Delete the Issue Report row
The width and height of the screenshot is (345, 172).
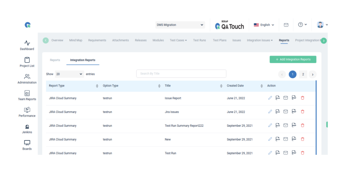click(x=303, y=98)
